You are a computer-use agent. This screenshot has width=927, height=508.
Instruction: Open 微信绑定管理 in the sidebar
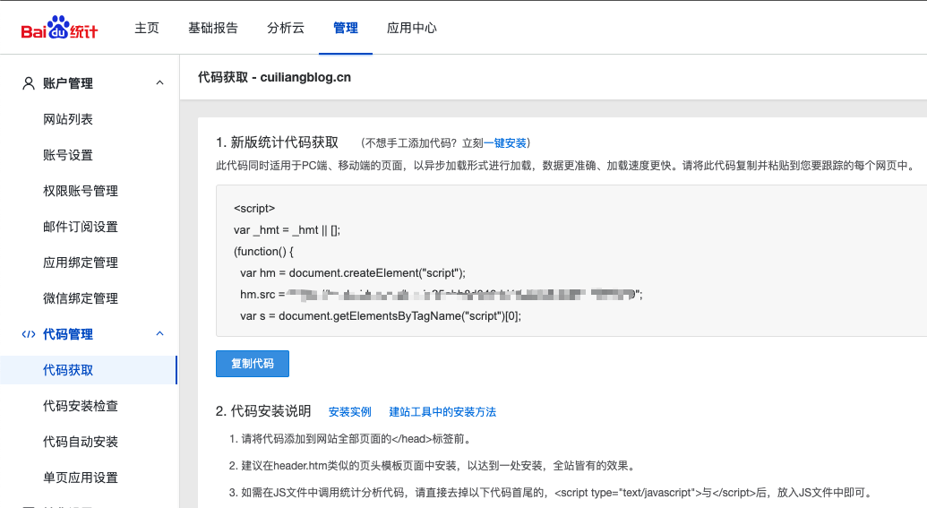click(x=81, y=298)
